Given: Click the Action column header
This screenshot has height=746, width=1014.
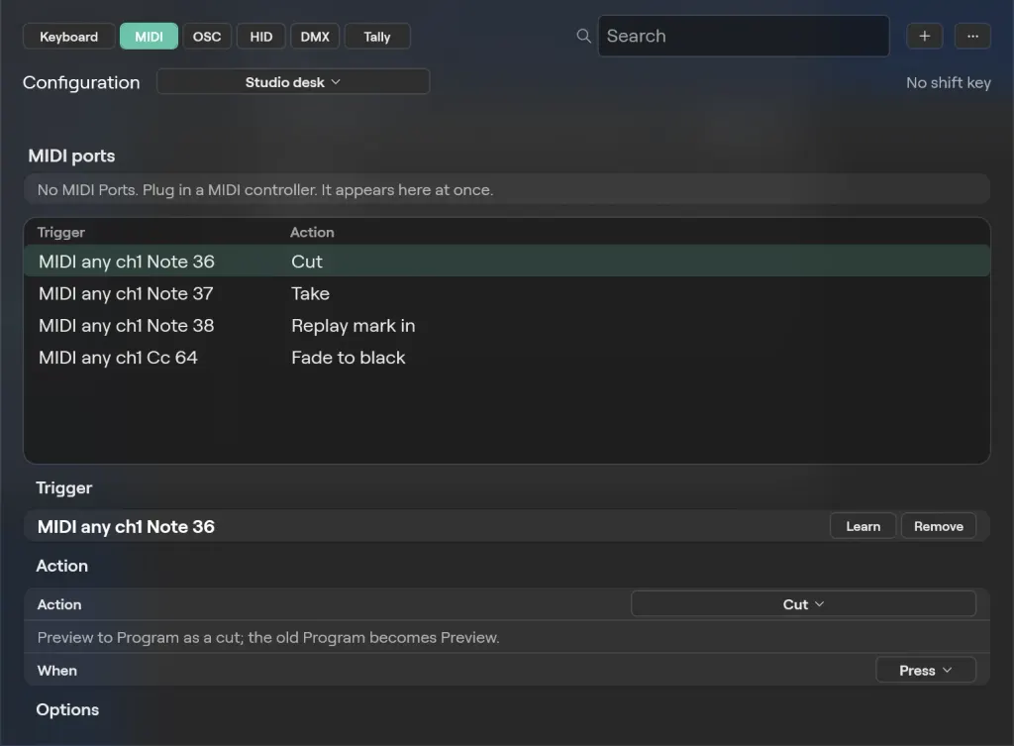Looking at the screenshot, I should (x=312, y=232).
